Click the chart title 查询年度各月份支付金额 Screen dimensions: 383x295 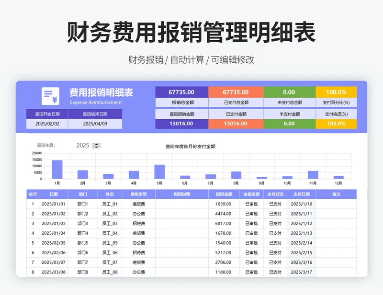(191, 147)
